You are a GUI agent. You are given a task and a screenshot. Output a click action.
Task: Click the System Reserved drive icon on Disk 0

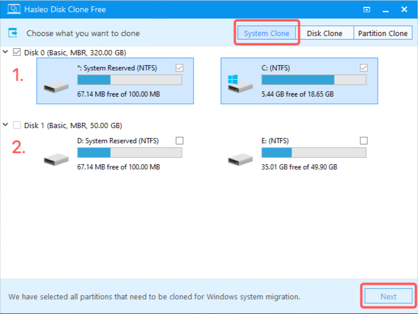pos(56,87)
